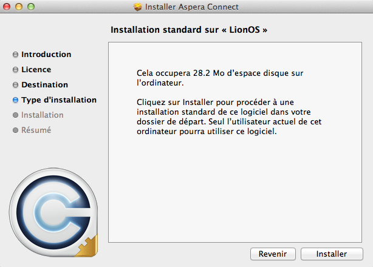Viewport: 373px width, 267px height.
Task: Click the dimmed Résumé step label
Action: coord(36,130)
